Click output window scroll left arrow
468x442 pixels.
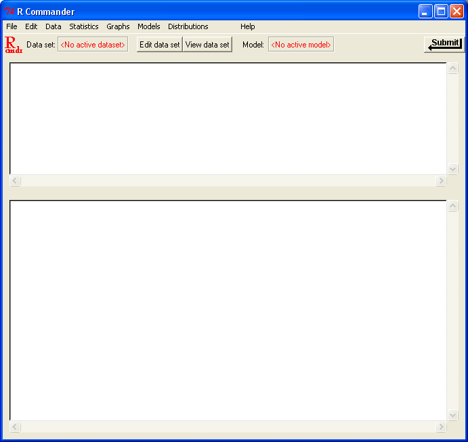15,427
